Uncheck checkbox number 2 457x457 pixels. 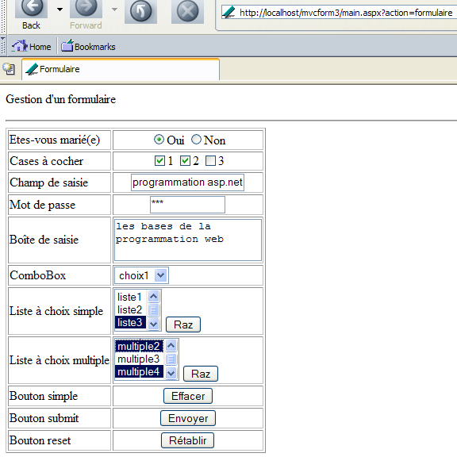pos(185,160)
